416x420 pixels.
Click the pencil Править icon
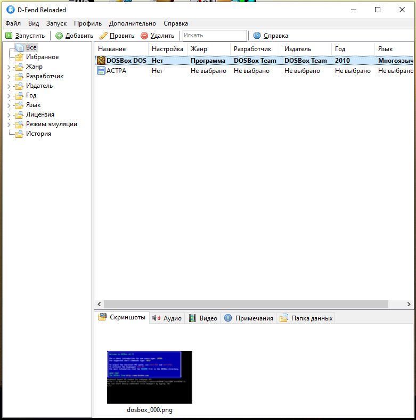(x=103, y=35)
